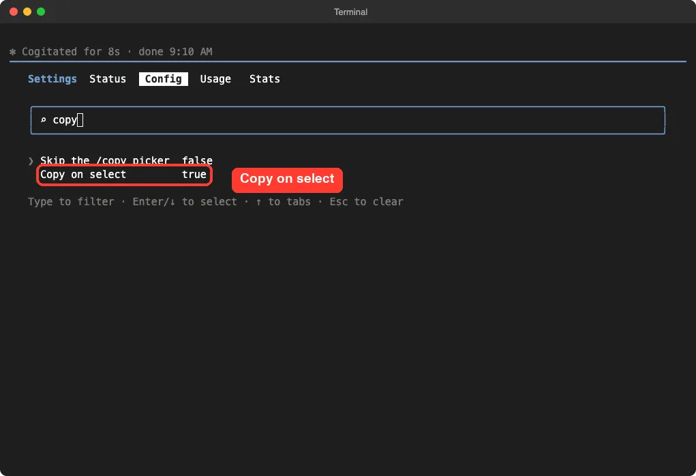Viewport: 696px width, 476px height.
Task: Click the asterisk icon before Cogitated
Action: [x=12, y=52]
